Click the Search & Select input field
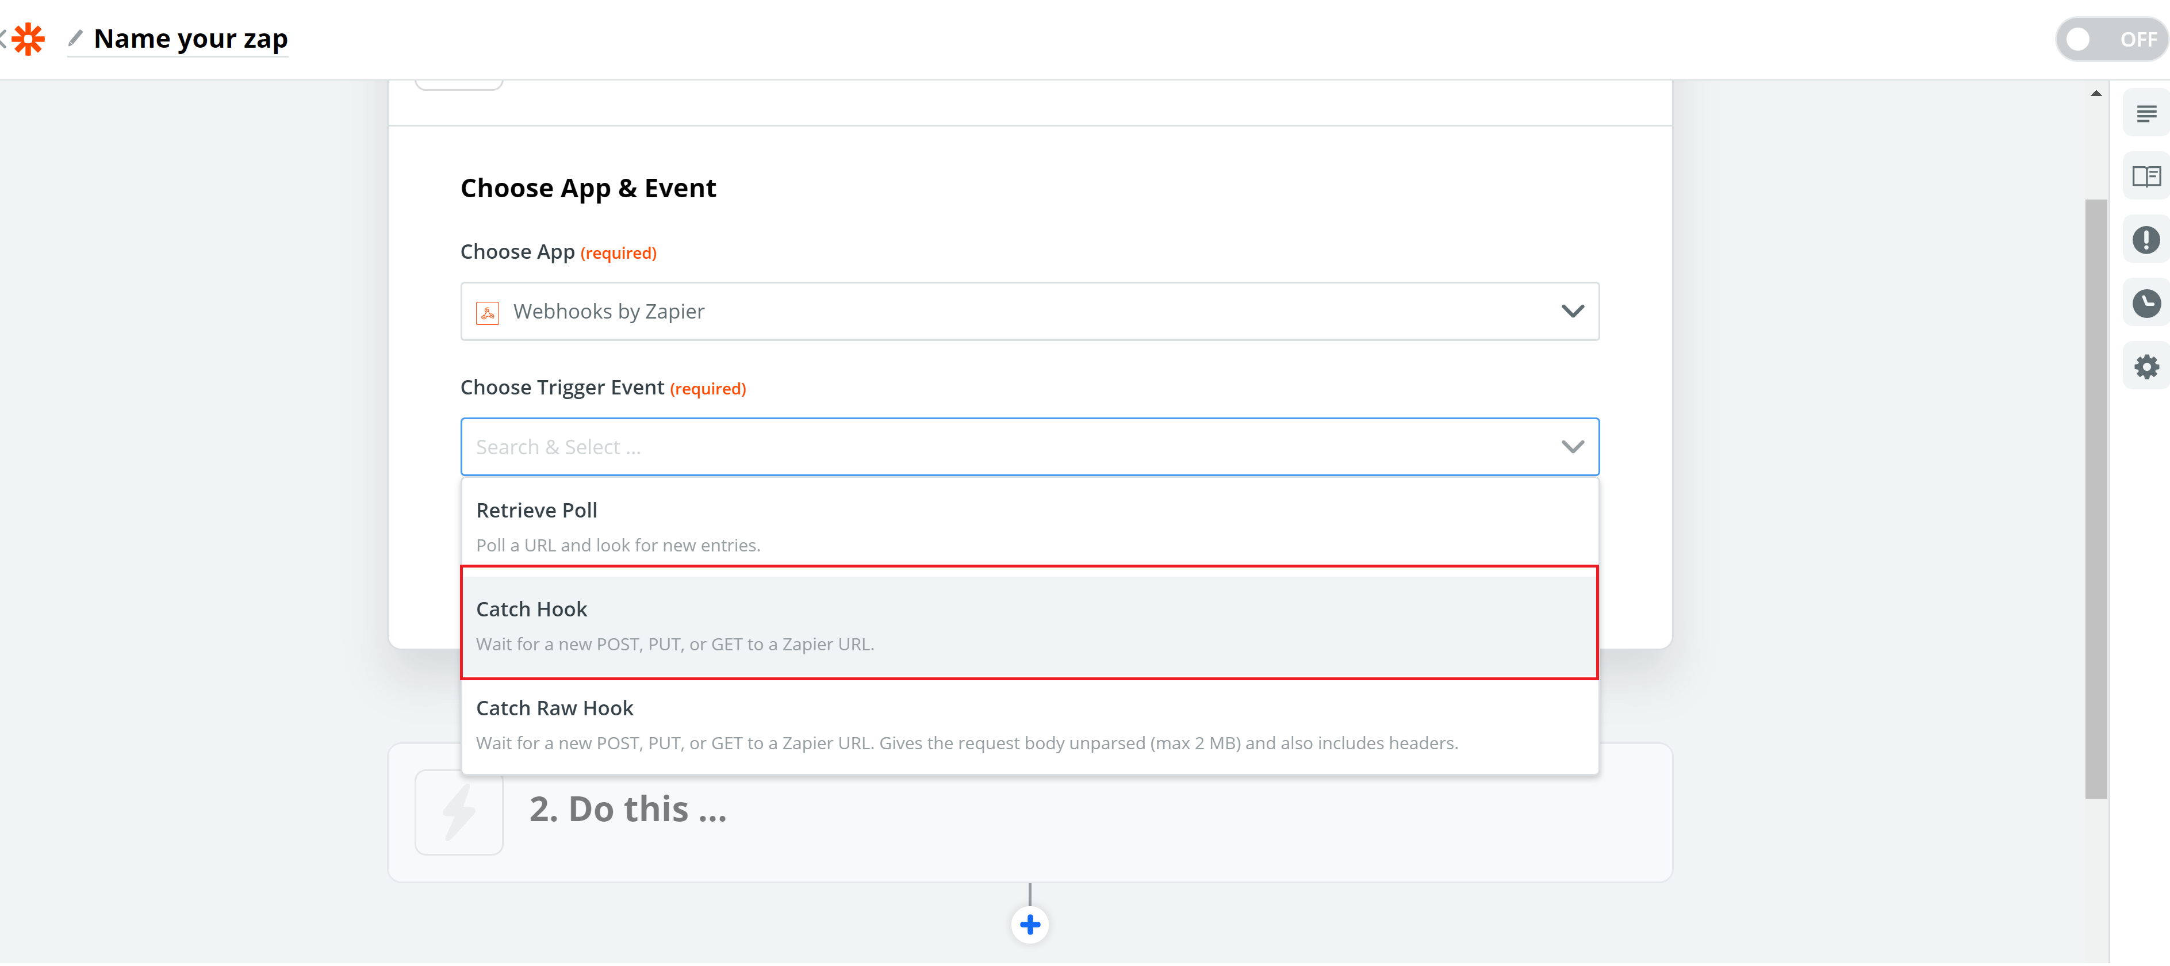This screenshot has height=966, width=2170. coord(1029,447)
